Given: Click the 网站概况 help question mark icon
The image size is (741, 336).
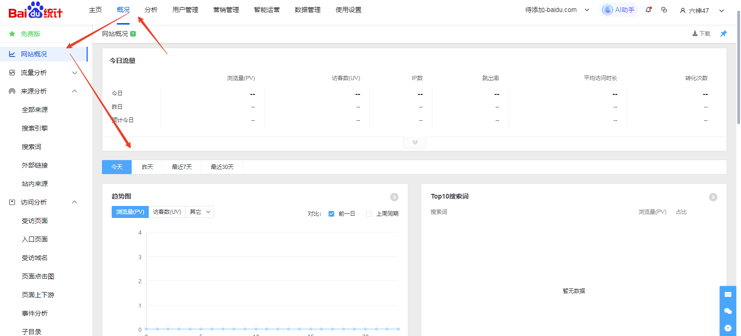Looking at the screenshot, I should pos(133,34).
